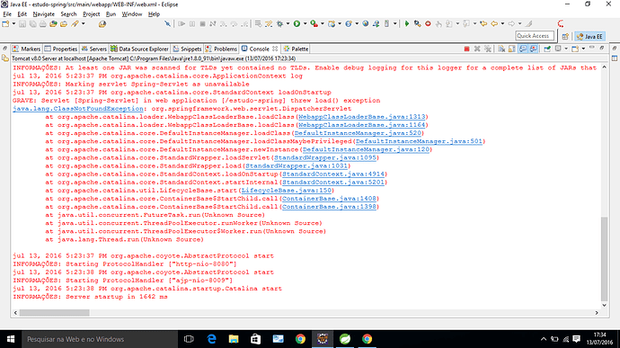Clear the console output
The height and width of the screenshot is (348, 620).
tap(501, 49)
